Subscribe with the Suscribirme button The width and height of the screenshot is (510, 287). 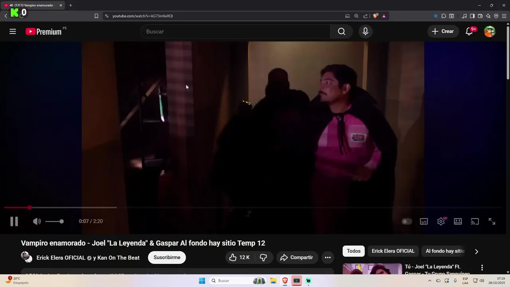[x=167, y=258]
